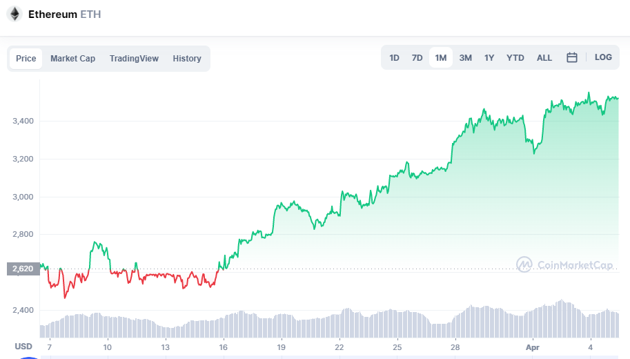Click the Ethereum ETH title text
Screen dimensions: 630x359
click(x=64, y=14)
